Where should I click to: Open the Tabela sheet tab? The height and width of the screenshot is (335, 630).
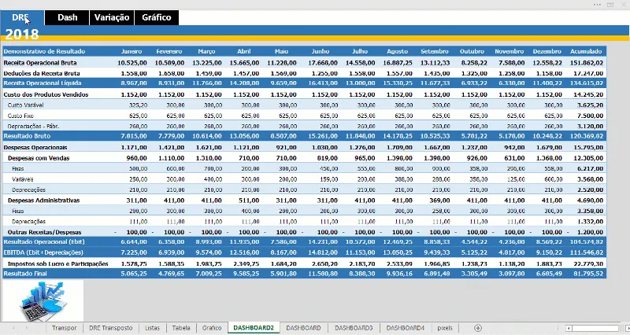(x=181, y=328)
